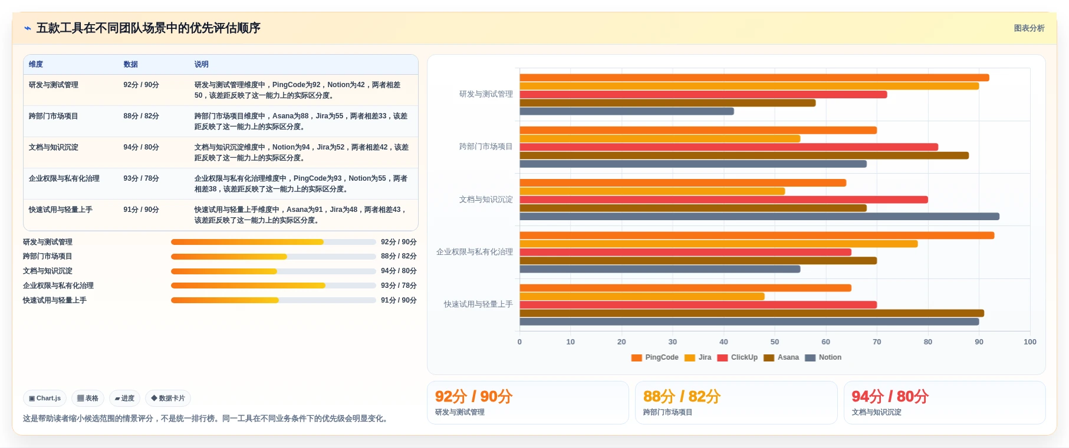The height and width of the screenshot is (448, 1069).
Task: Click the 研发与测试管理 progress bar
Action: 274,242
